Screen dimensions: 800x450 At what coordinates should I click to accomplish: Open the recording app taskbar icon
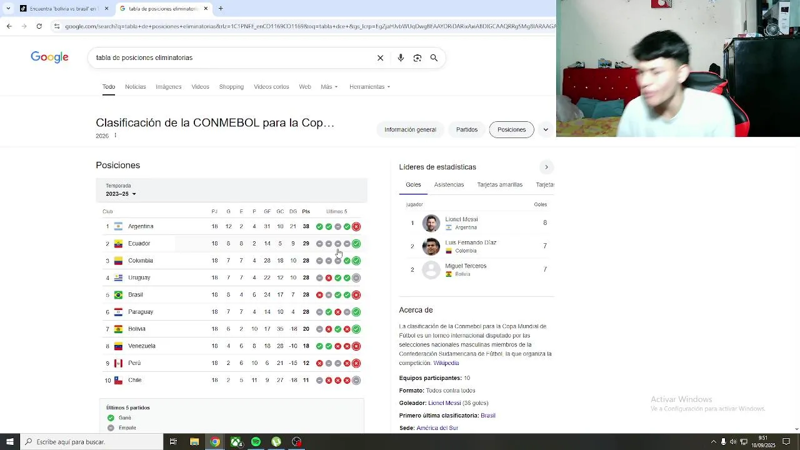[297, 442]
